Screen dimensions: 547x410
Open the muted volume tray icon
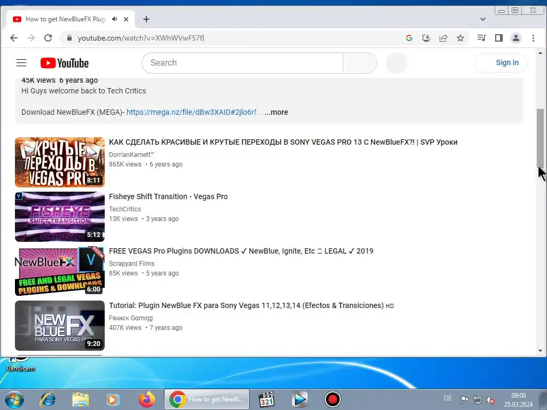[x=490, y=399]
